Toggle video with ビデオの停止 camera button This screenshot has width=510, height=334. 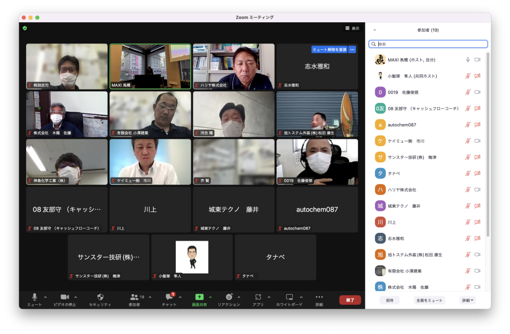coord(65,297)
